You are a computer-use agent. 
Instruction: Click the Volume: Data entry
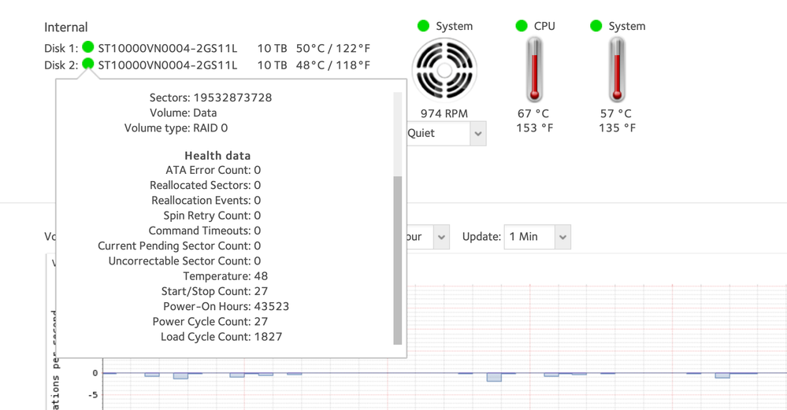(184, 113)
